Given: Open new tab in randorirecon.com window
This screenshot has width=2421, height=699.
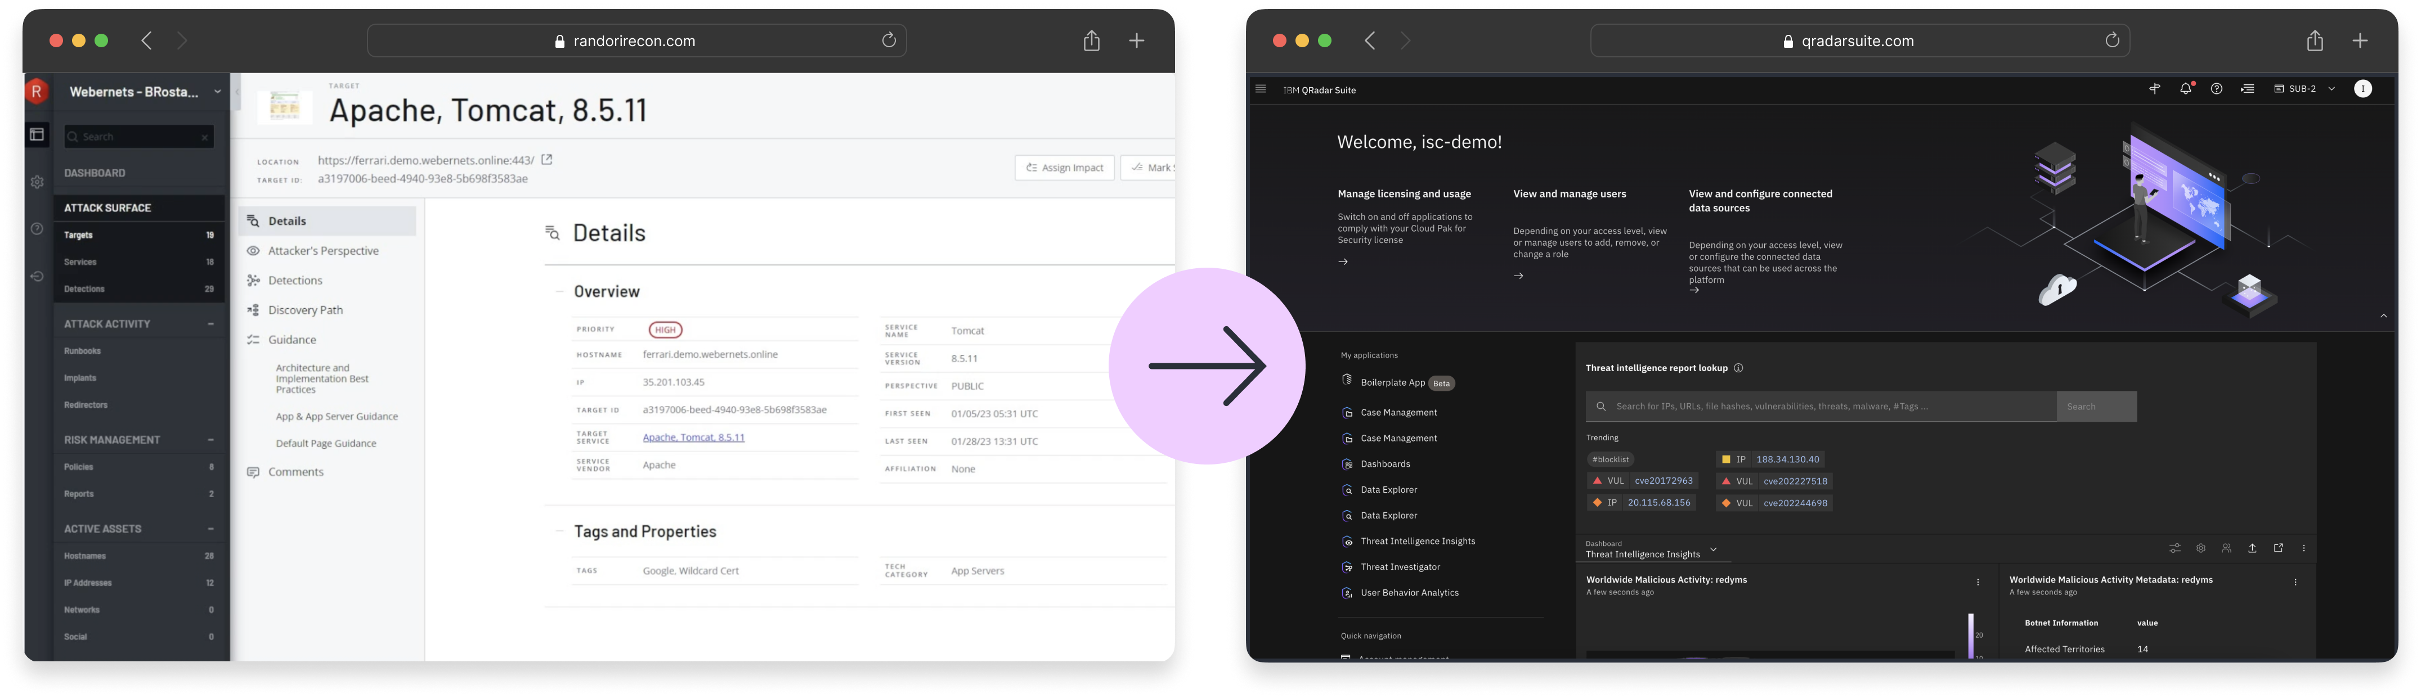Looking at the screenshot, I should pos(1136,40).
